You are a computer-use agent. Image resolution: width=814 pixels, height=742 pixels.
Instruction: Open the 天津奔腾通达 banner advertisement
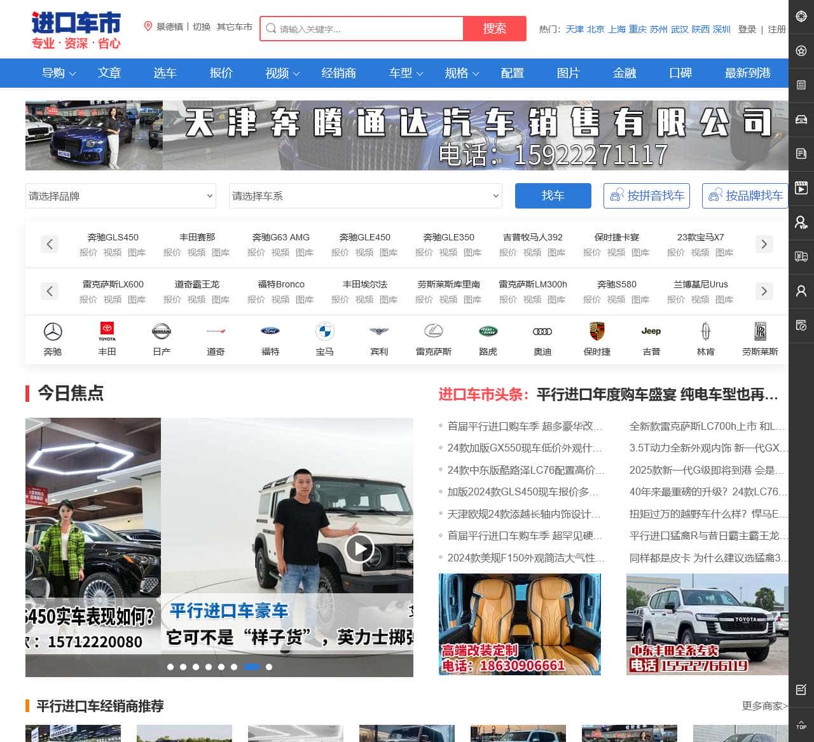tap(407, 135)
